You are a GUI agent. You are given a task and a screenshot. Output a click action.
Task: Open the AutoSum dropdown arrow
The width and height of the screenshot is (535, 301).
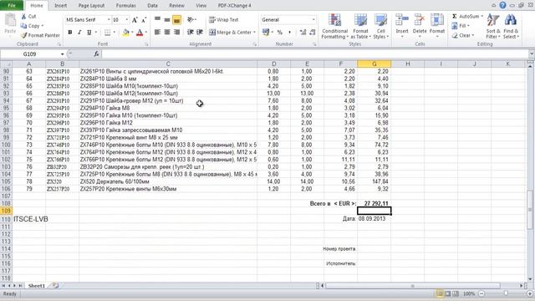point(482,16)
